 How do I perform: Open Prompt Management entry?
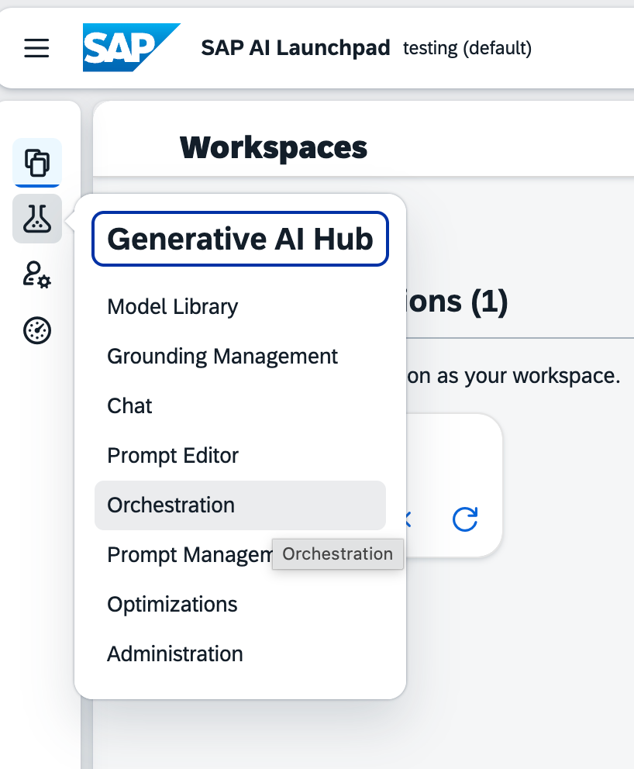240,555
